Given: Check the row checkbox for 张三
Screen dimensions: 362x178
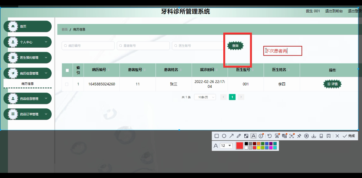Looking at the screenshot, I should (x=67, y=84).
